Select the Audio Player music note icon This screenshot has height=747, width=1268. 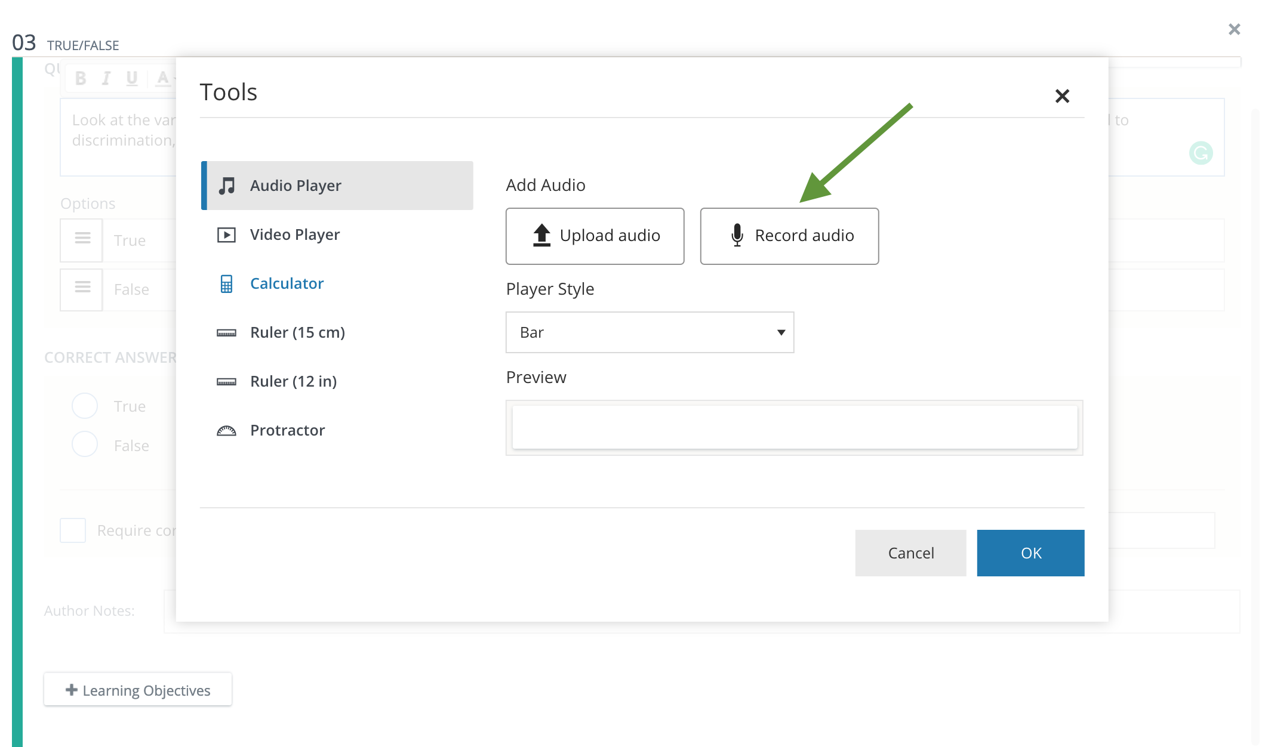(x=226, y=185)
